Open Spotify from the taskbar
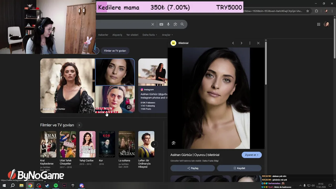 pos(56,186)
